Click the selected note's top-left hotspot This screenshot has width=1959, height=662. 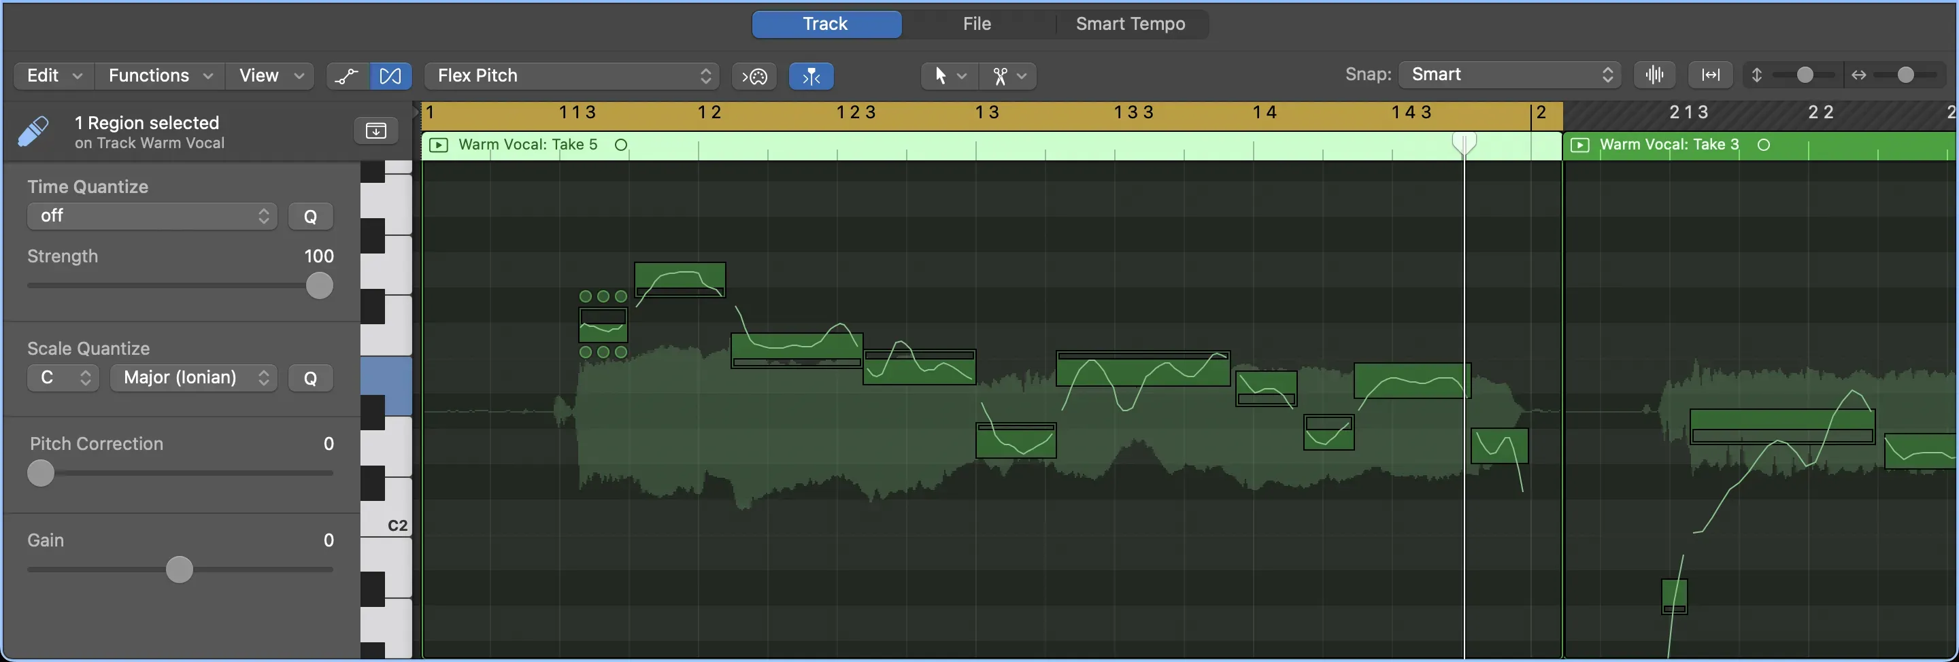[x=585, y=296]
